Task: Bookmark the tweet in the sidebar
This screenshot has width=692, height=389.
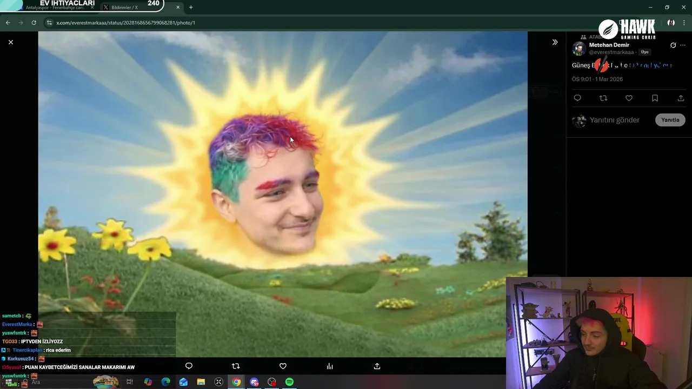Action: [655, 98]
